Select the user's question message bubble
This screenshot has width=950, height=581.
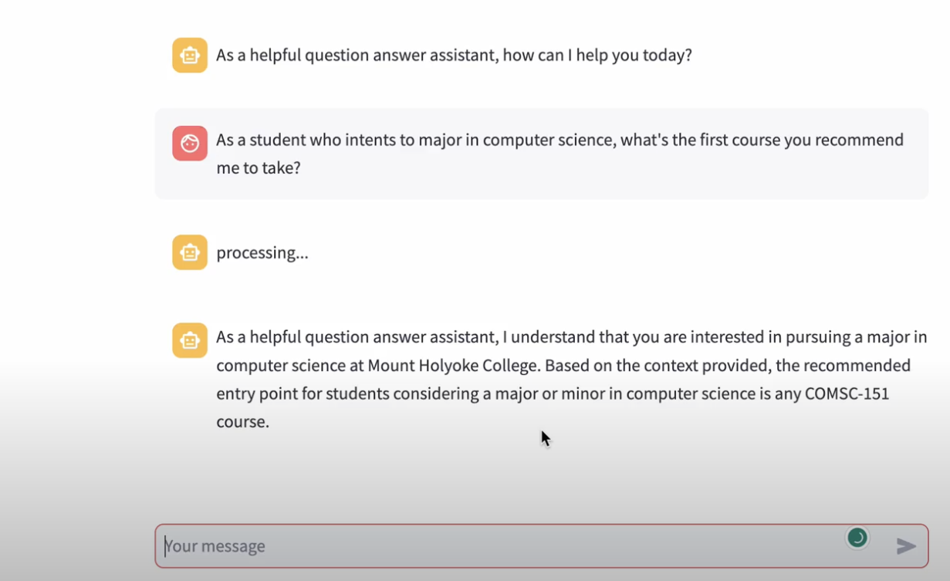[x=542, y=154]
